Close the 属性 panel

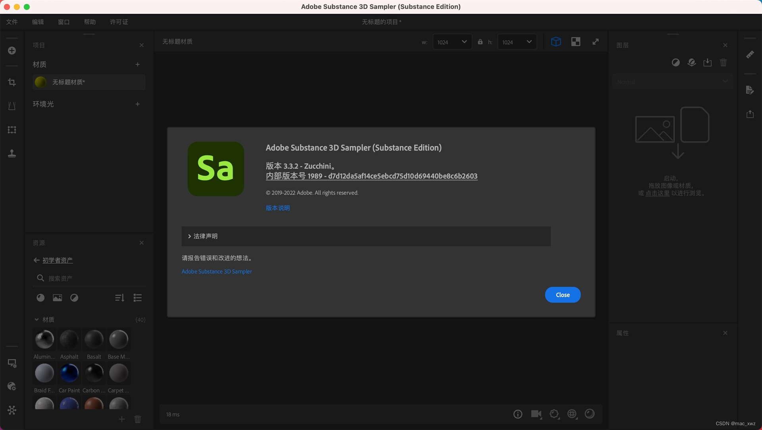pos(725,333)
